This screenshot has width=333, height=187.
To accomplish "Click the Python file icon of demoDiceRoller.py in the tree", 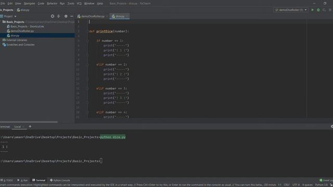I will coord(8,31).
